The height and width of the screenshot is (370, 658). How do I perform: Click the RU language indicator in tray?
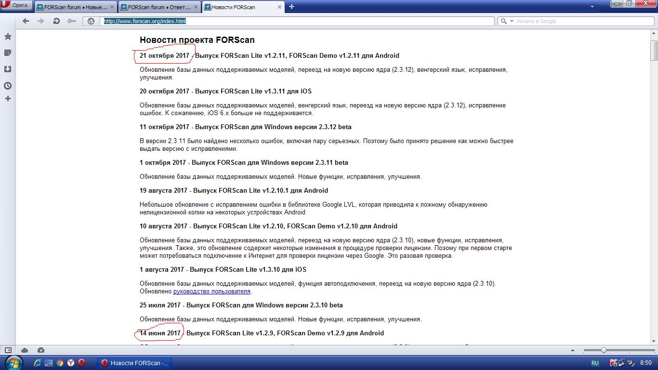tap(595, 363)
